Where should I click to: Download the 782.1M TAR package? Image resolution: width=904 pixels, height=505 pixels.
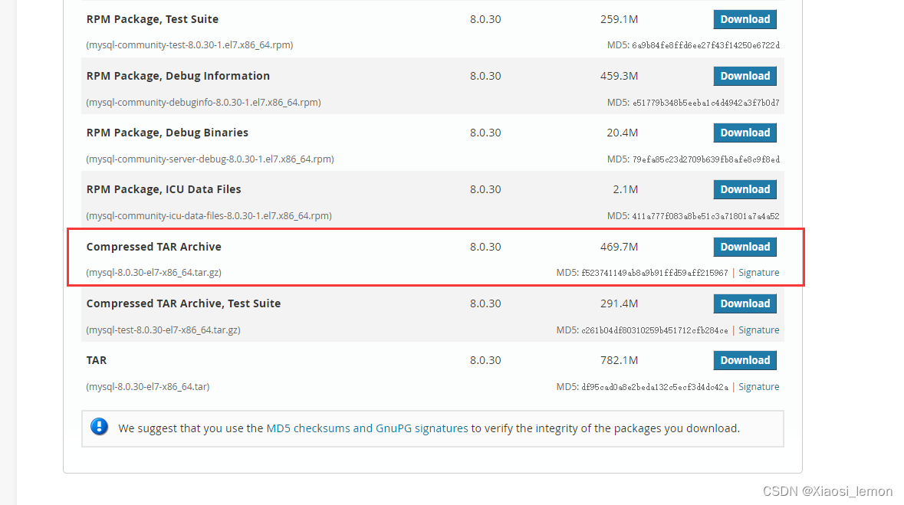745,360
